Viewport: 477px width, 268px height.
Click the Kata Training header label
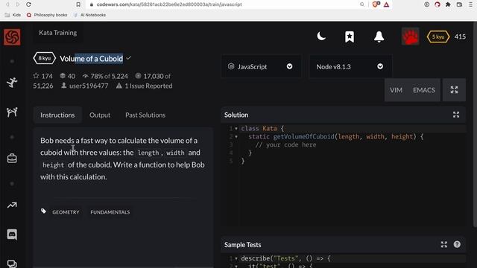point(58,33)
